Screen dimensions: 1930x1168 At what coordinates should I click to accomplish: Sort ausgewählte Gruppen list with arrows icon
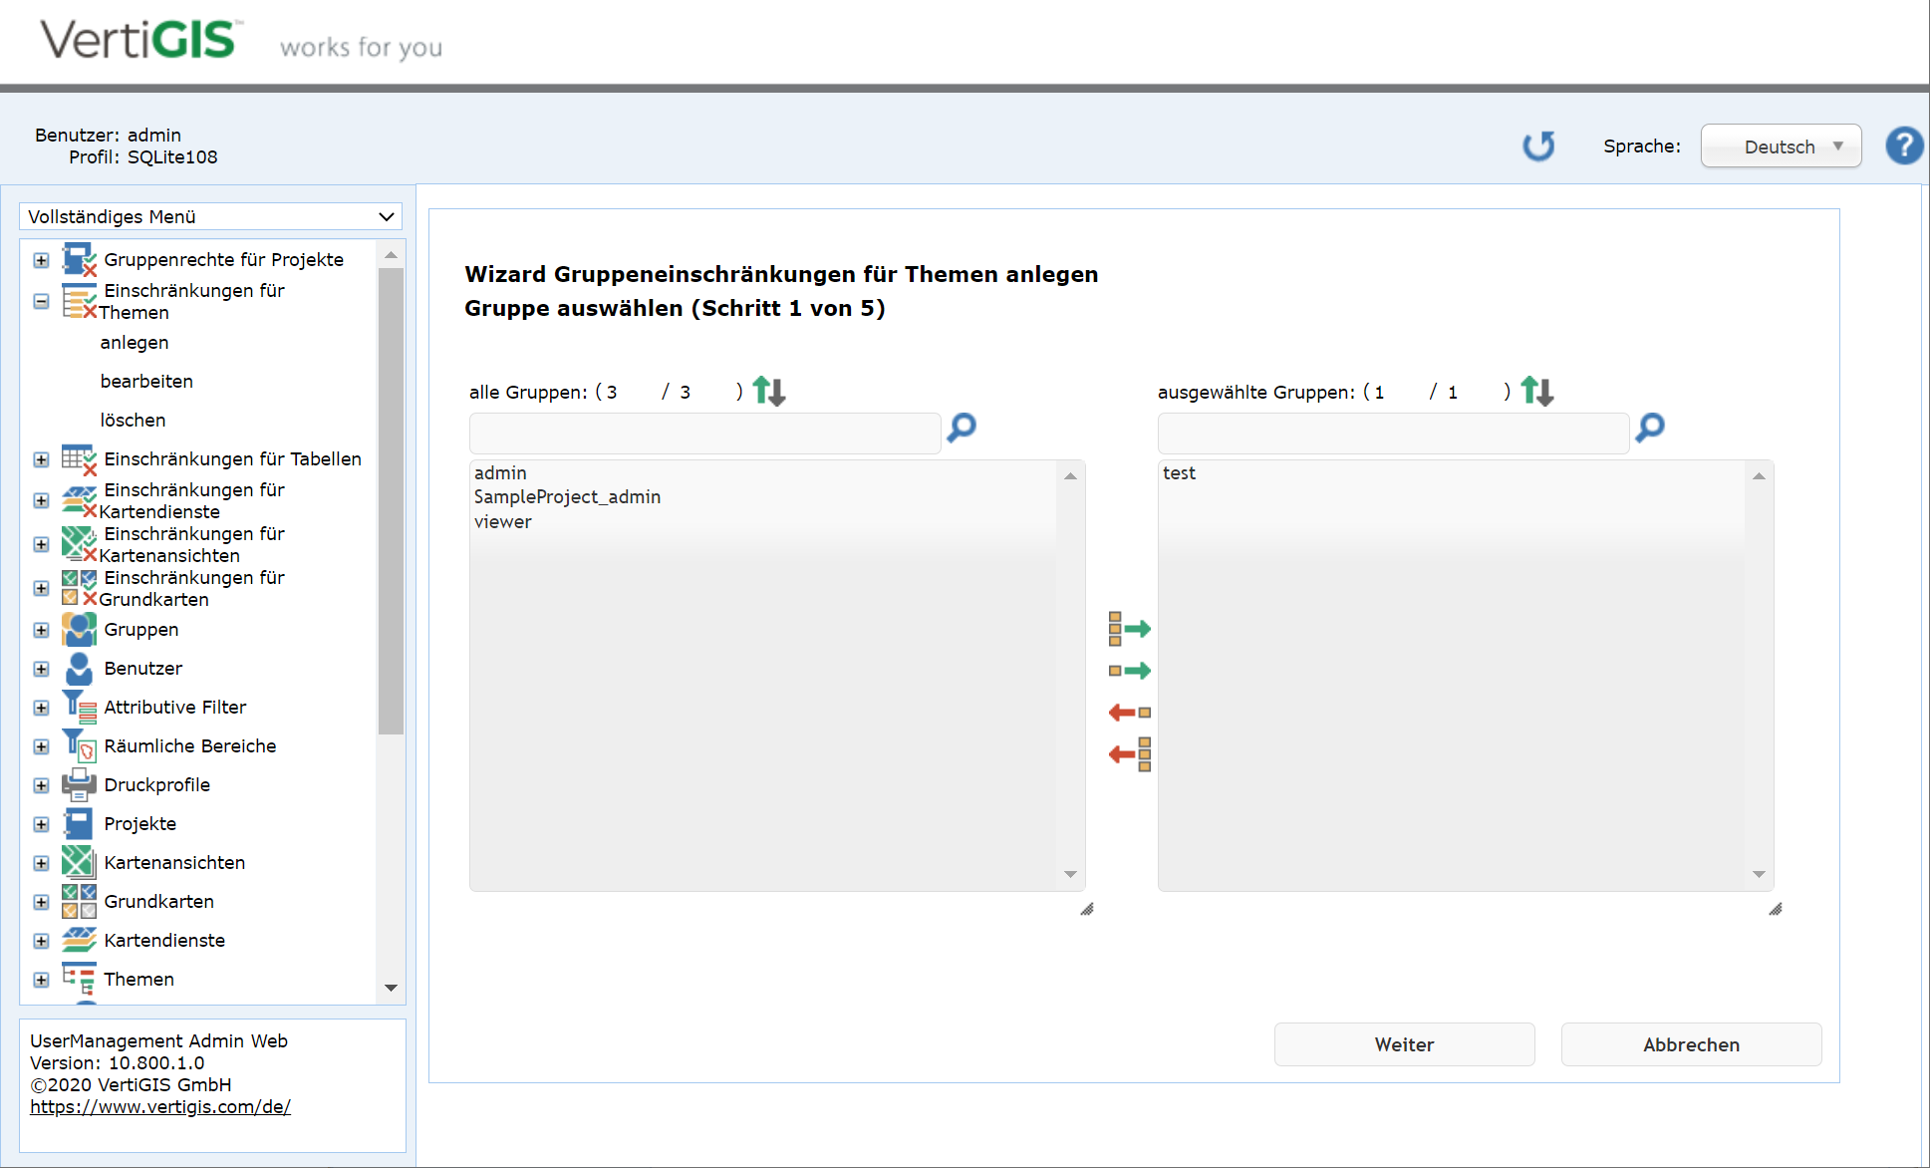tap(1536, 391)
